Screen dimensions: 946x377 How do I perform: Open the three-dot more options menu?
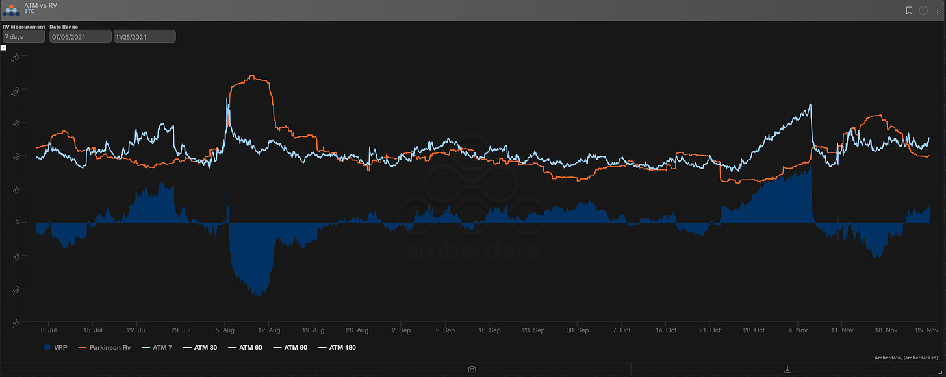pyautogui.click(x=937, y=10)
